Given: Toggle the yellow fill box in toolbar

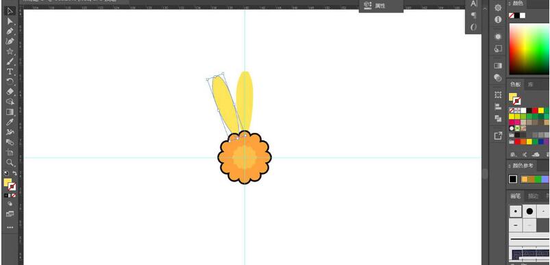Looking at the screenshot, I should click(x=8, y=182).
